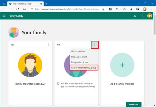Maximize the browser window

[145, 3]
